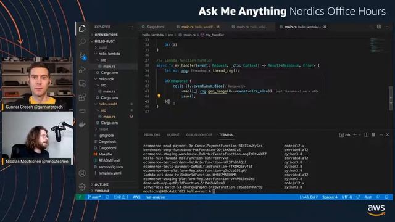Open template.yaml in explorer
The height and width of the screenshot is (222, 395).
110,173
